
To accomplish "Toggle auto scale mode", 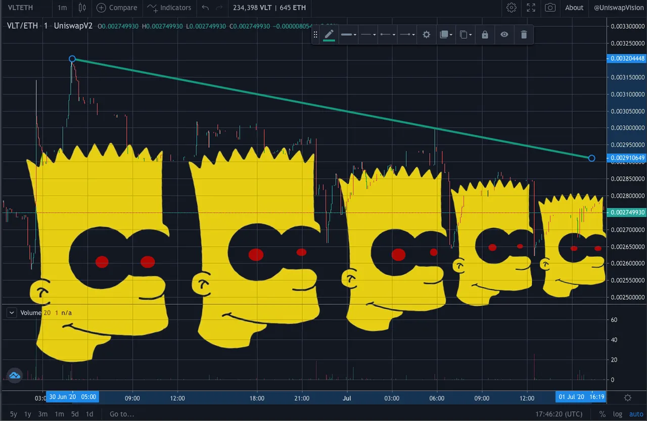I will coord(635,414).
